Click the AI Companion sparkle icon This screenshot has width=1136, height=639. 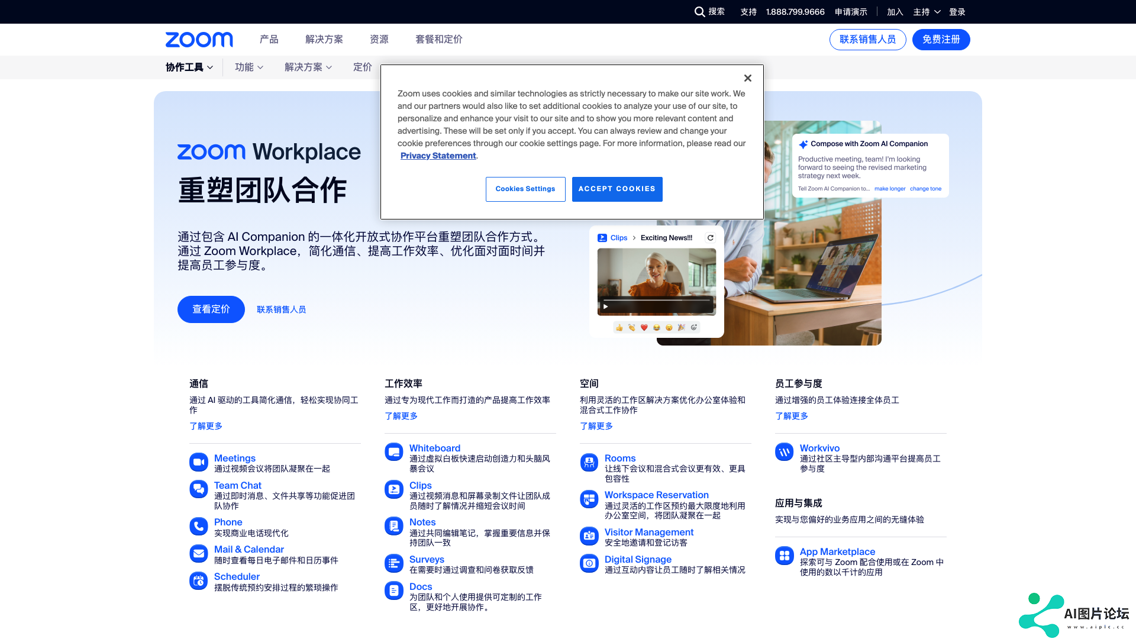803,144
